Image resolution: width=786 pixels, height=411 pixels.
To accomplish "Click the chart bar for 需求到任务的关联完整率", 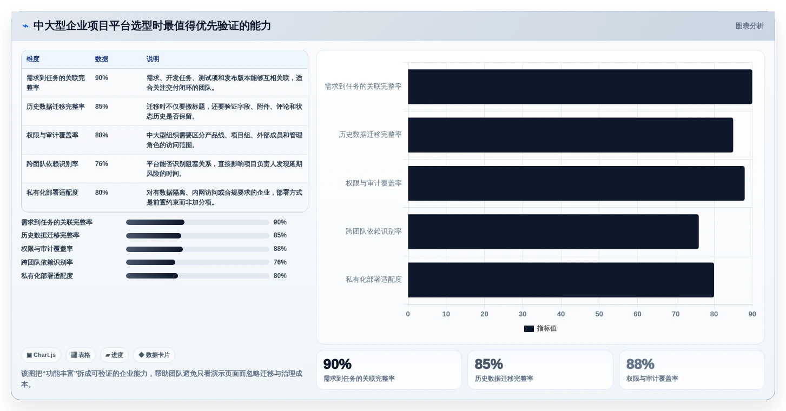I will (x=580, y=87).
